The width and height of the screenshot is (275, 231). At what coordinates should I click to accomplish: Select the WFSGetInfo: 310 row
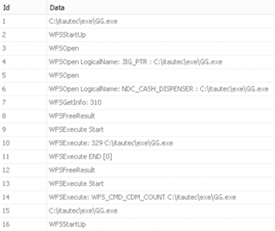coord(138,102)
